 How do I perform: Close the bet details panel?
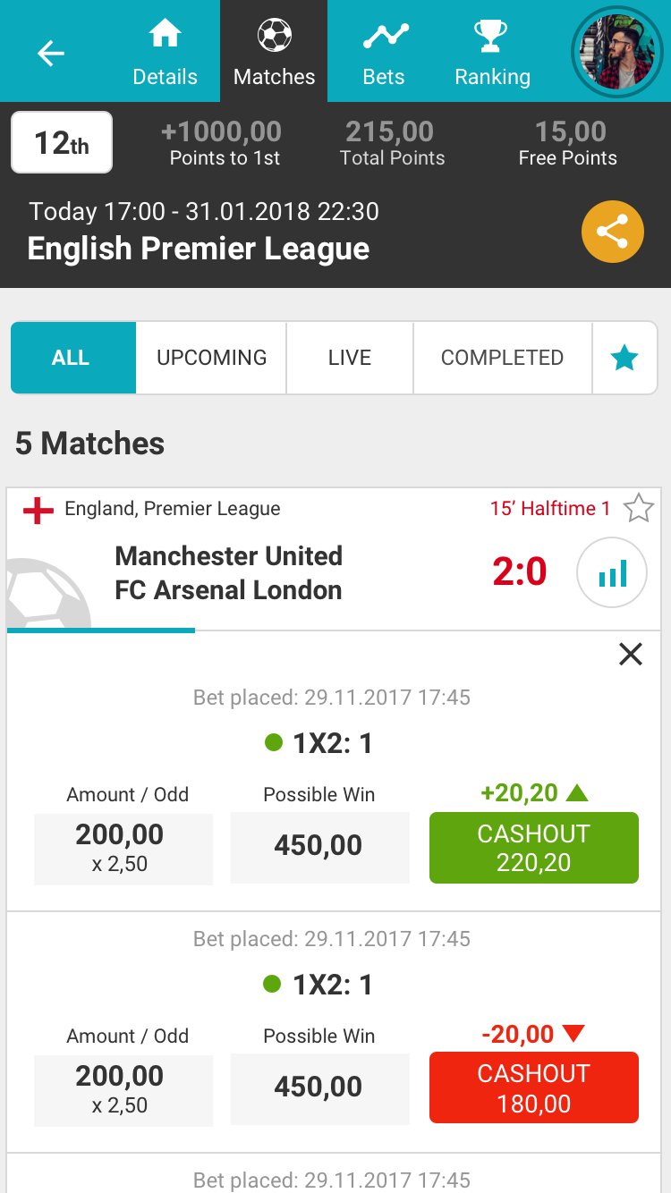pos(631,655)
